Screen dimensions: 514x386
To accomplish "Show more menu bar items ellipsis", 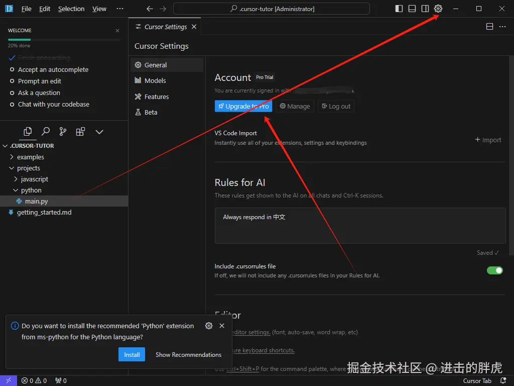I will [x=120, y=9].
